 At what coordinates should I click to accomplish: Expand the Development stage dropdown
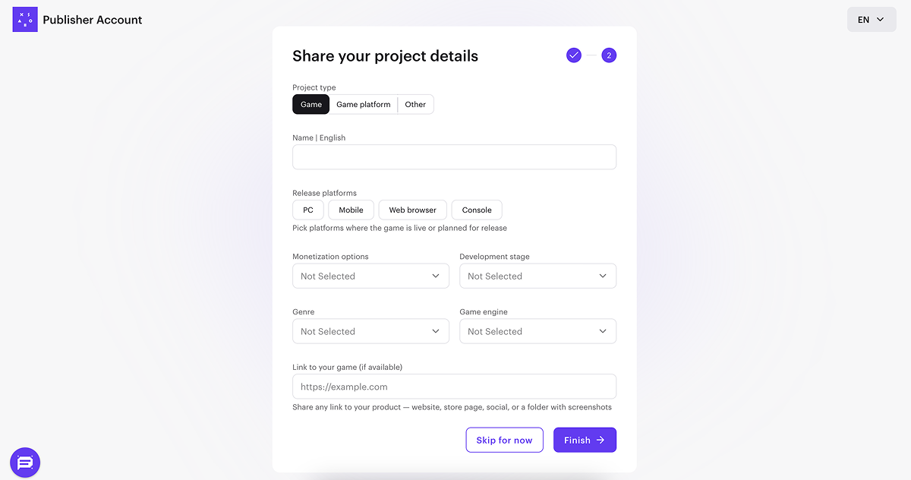(x=537, y=276)
